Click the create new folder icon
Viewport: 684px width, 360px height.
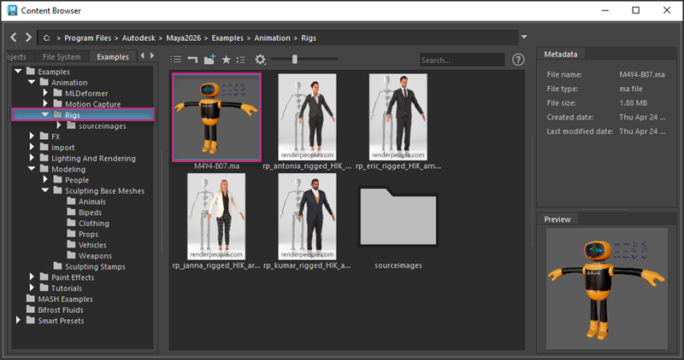[209, 59]
